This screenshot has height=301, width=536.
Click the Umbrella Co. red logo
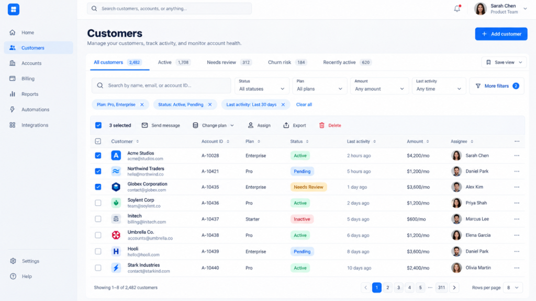[116, 235]
